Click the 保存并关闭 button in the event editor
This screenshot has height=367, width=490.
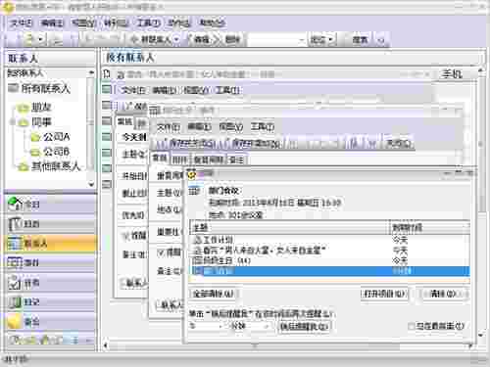pos(186,143)
